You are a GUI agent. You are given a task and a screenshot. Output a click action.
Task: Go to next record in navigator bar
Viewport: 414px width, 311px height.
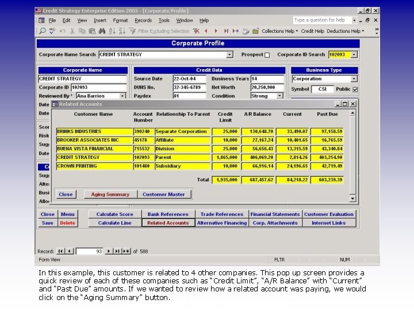tap(108, 251)
